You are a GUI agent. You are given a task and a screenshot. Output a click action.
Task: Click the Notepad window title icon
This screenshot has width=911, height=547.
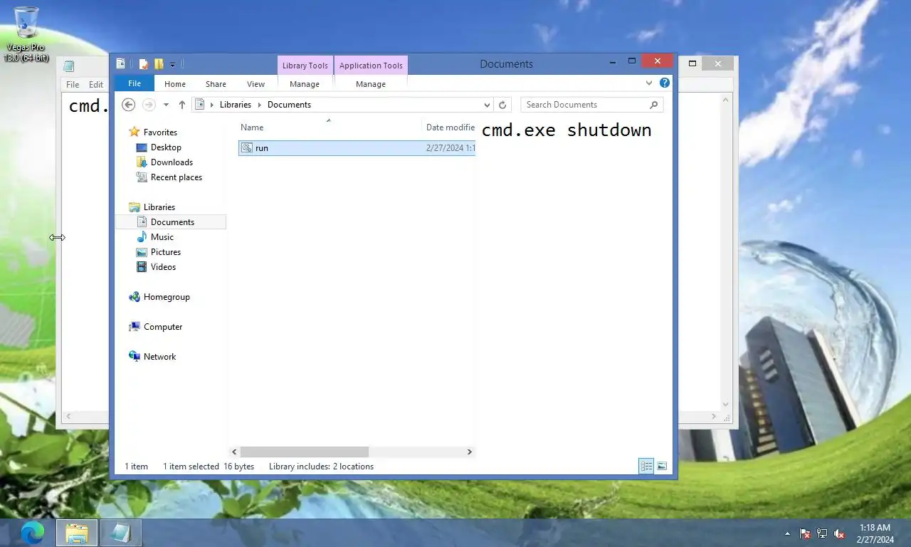(x=68, y=66)
